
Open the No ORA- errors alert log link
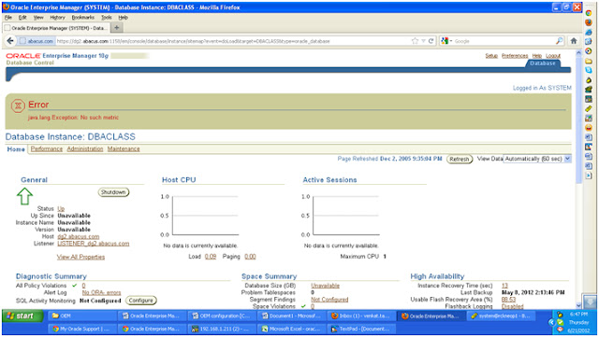[x=101, y=292]
